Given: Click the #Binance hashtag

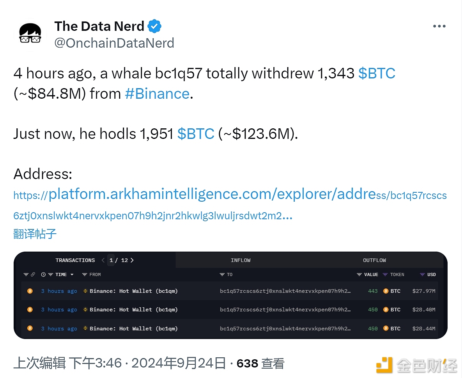Looking at the screenshot, I should (157, 93).
